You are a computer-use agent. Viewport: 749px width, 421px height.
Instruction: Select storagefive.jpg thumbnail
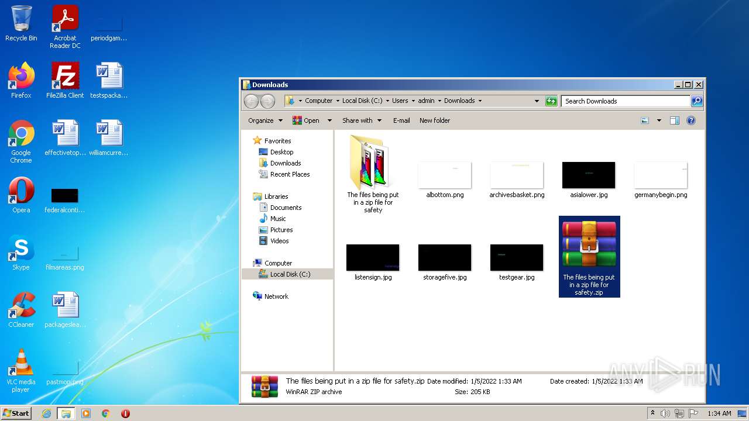[x=445, y=262]
